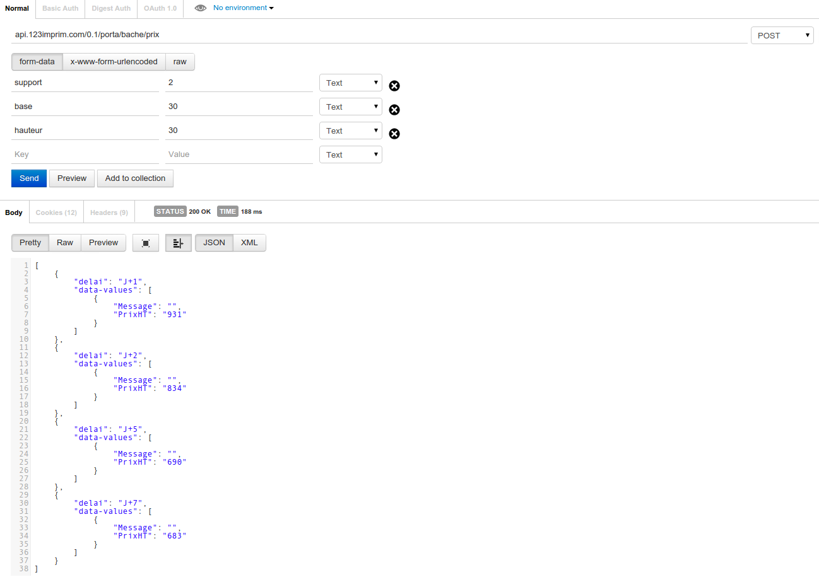The image size is (819, 582).
Task: Click the empty Key placeholder field
Action: (85, 154)
